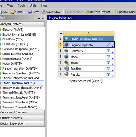Click the Static Structural caption under system
This screenshot has height=137, width=136.
click(x=86, y=81)
